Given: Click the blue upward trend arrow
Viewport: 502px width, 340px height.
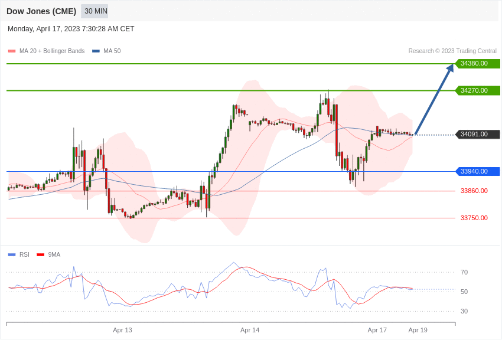Looking at the screenshot, I should click(435, 99).
